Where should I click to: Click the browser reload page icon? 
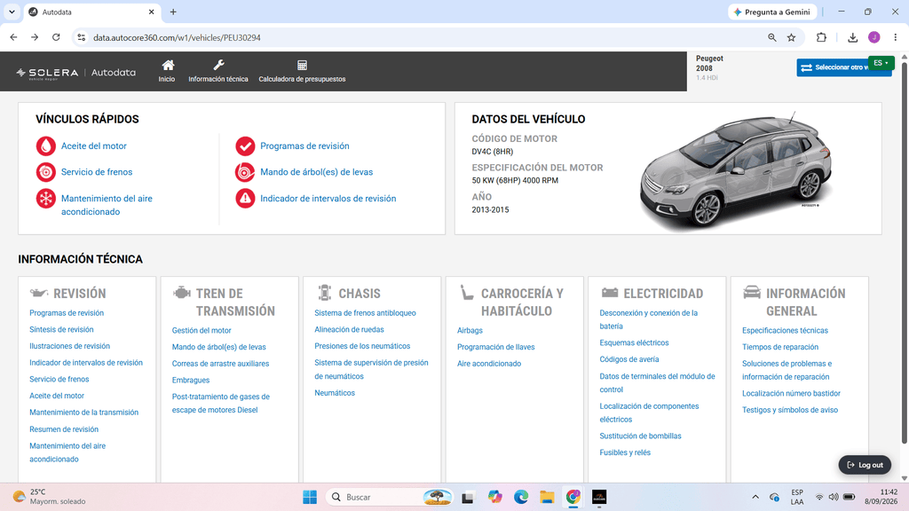click(56, 37)
